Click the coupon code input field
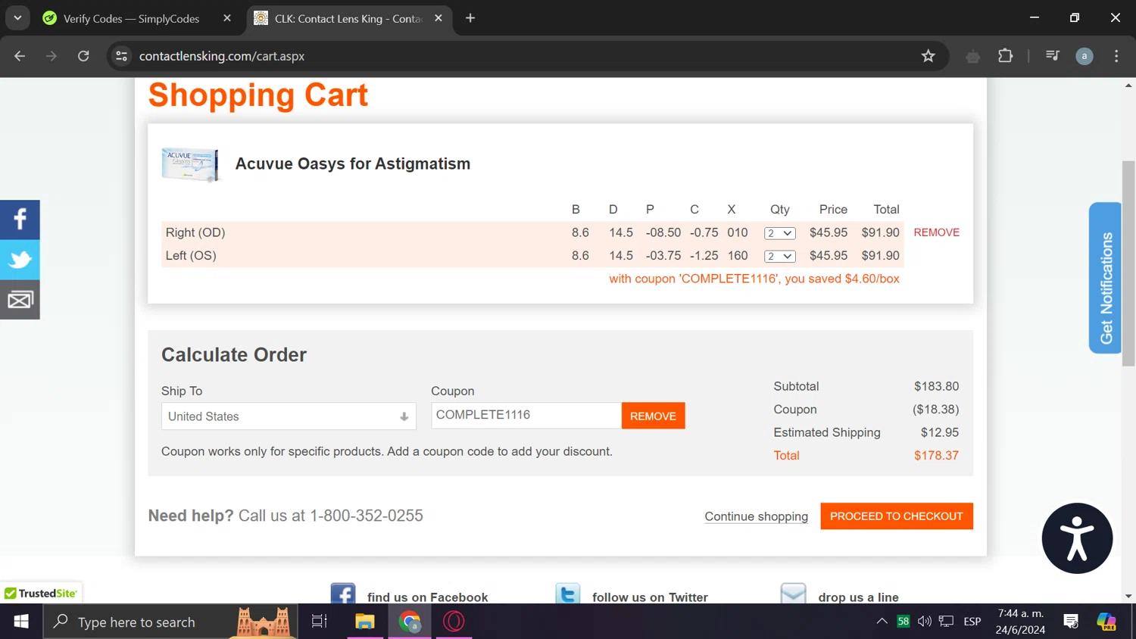This screenshot has height=639, width=1136. [526, 416]
